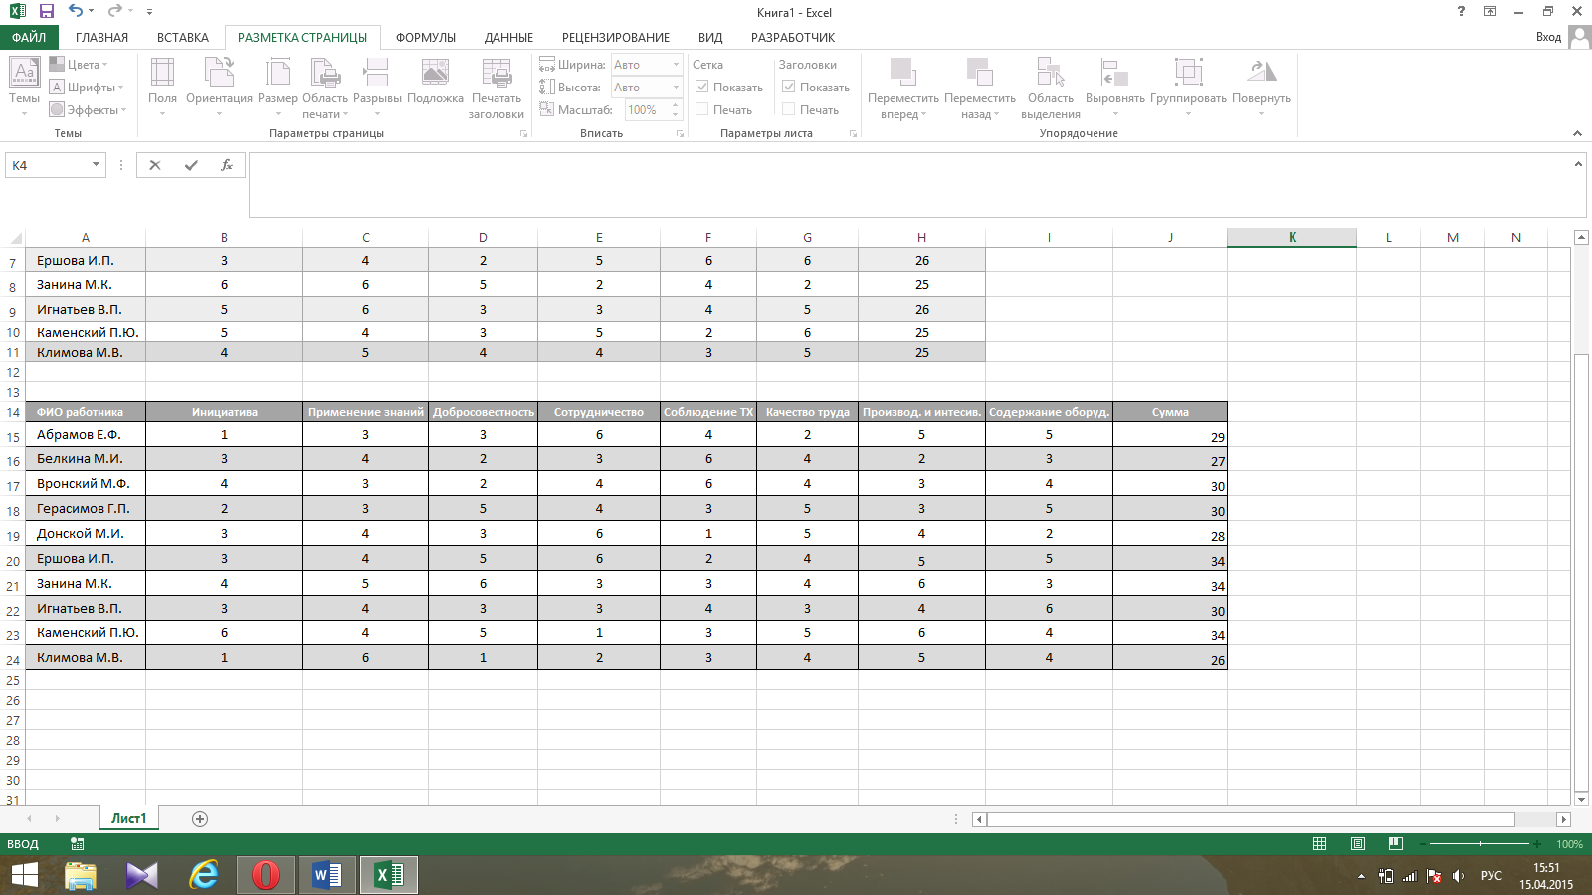Open Internet Explorer from taskbar
The height and width of the screenshot is (895, 1592).
click(204, 875)
